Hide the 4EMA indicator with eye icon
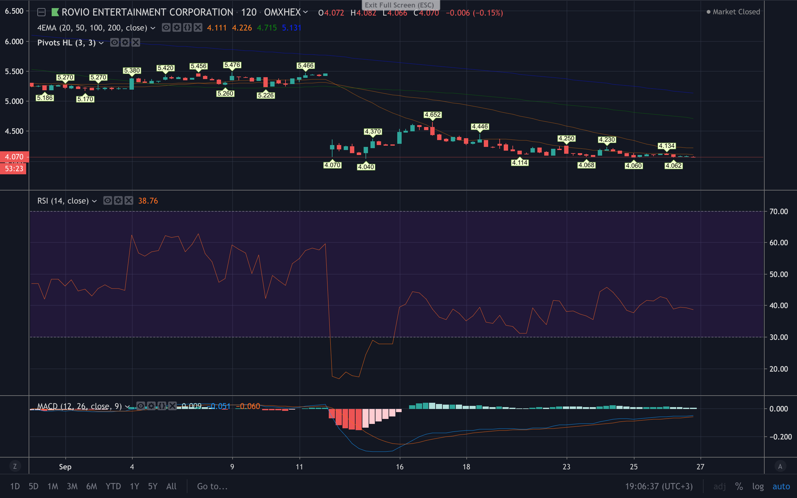This screenshot has width=797, height=498. (x=166, y=28)
